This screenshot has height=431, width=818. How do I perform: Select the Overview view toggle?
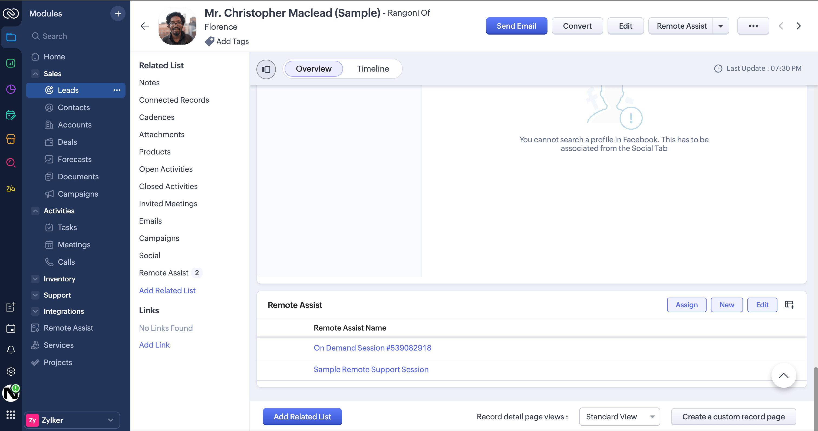(314, 69)
